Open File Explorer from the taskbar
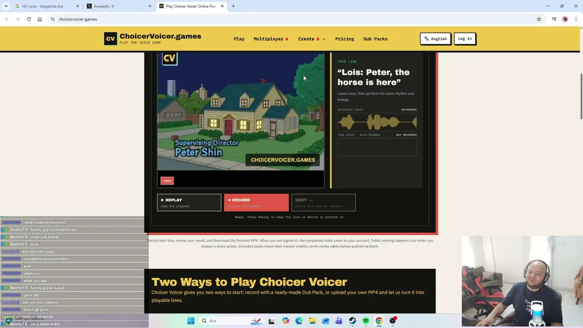 [312, 321]
